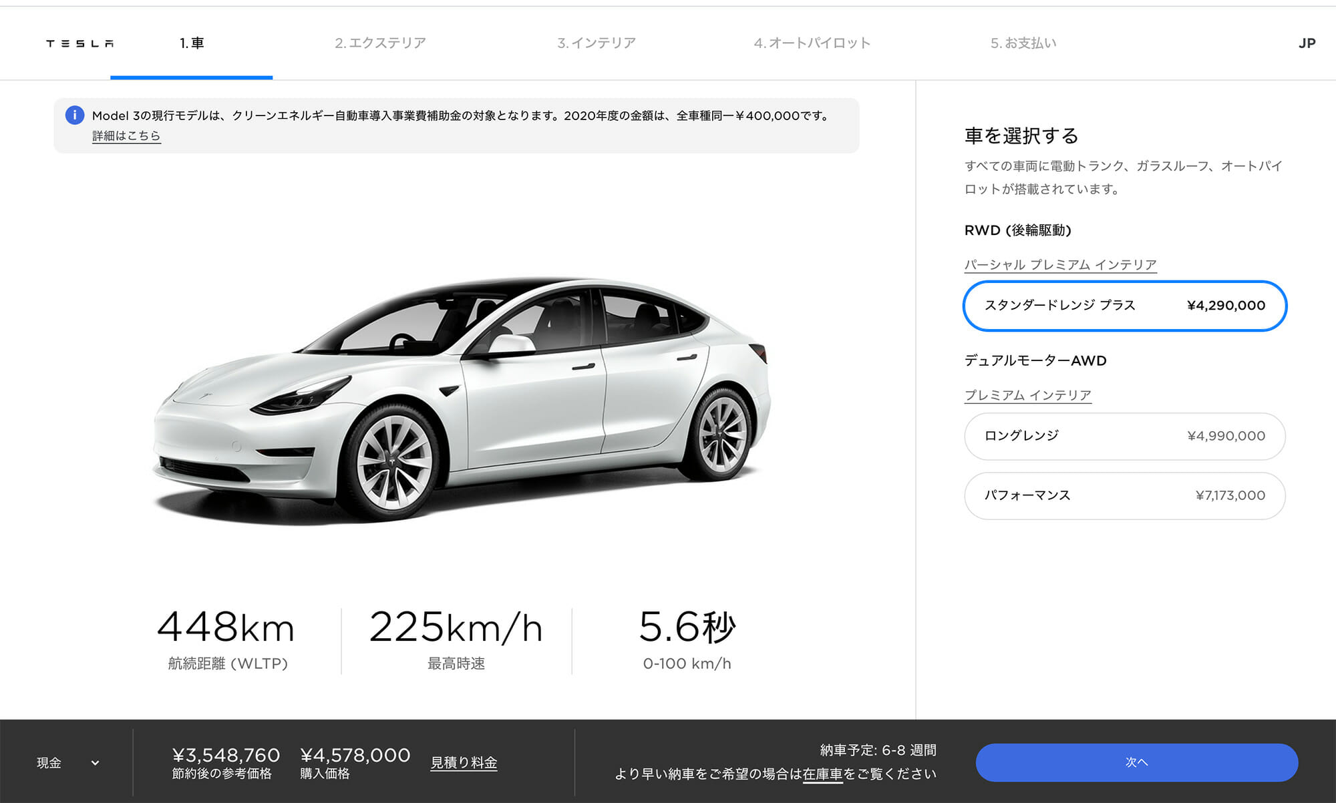Switch to 2.エクステリア tab
Image resolution: width=1336 pixels, height=803 pixels.
(380, 43)
